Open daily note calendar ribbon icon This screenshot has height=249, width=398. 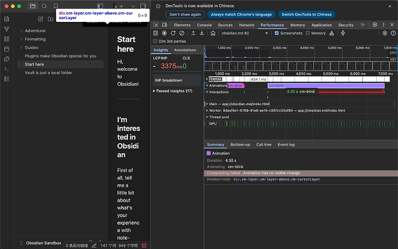click(x=7, y=49)
